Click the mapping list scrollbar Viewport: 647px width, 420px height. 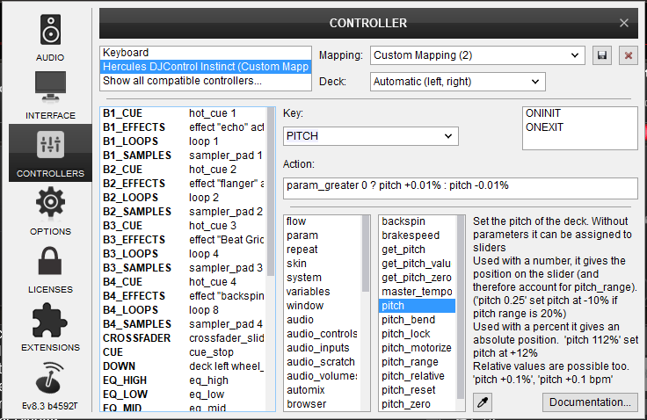[x=271, y=192]
